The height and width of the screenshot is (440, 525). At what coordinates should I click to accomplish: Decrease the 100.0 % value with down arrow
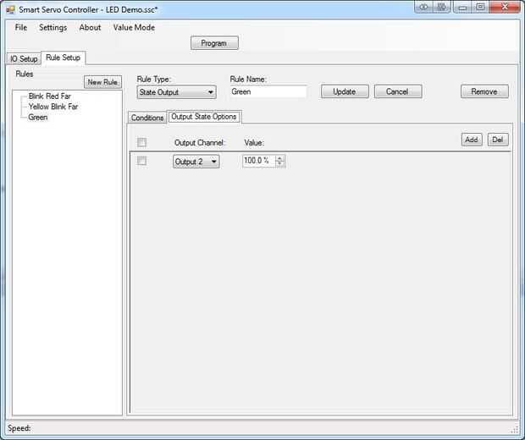[280, 163]
